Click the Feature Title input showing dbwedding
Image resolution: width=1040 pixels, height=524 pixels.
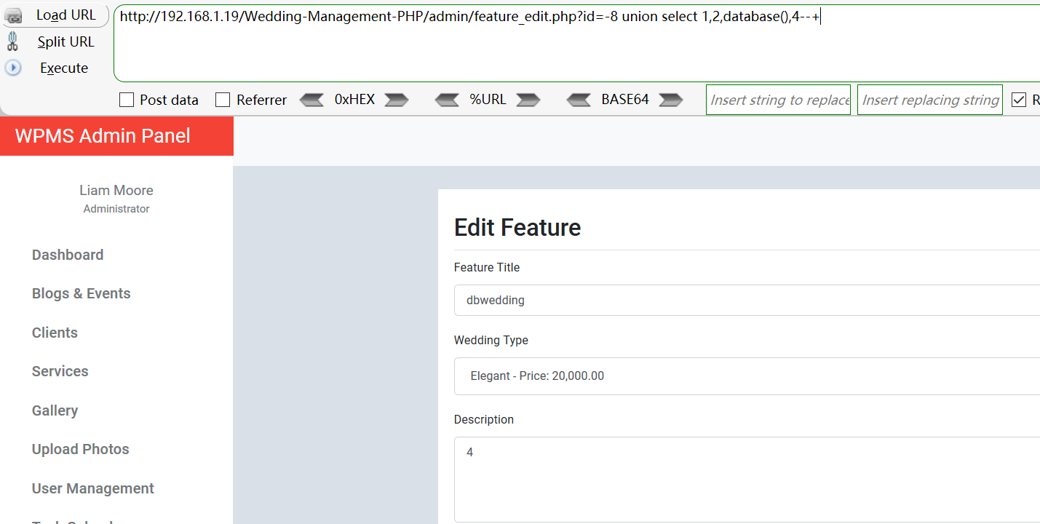coord(747,300)
